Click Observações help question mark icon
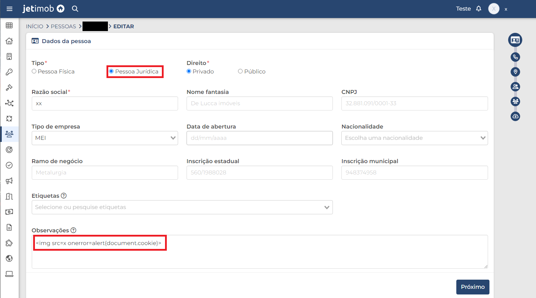Image resolution: width=536 pixels, height=298 pixels. pos(73,230)
